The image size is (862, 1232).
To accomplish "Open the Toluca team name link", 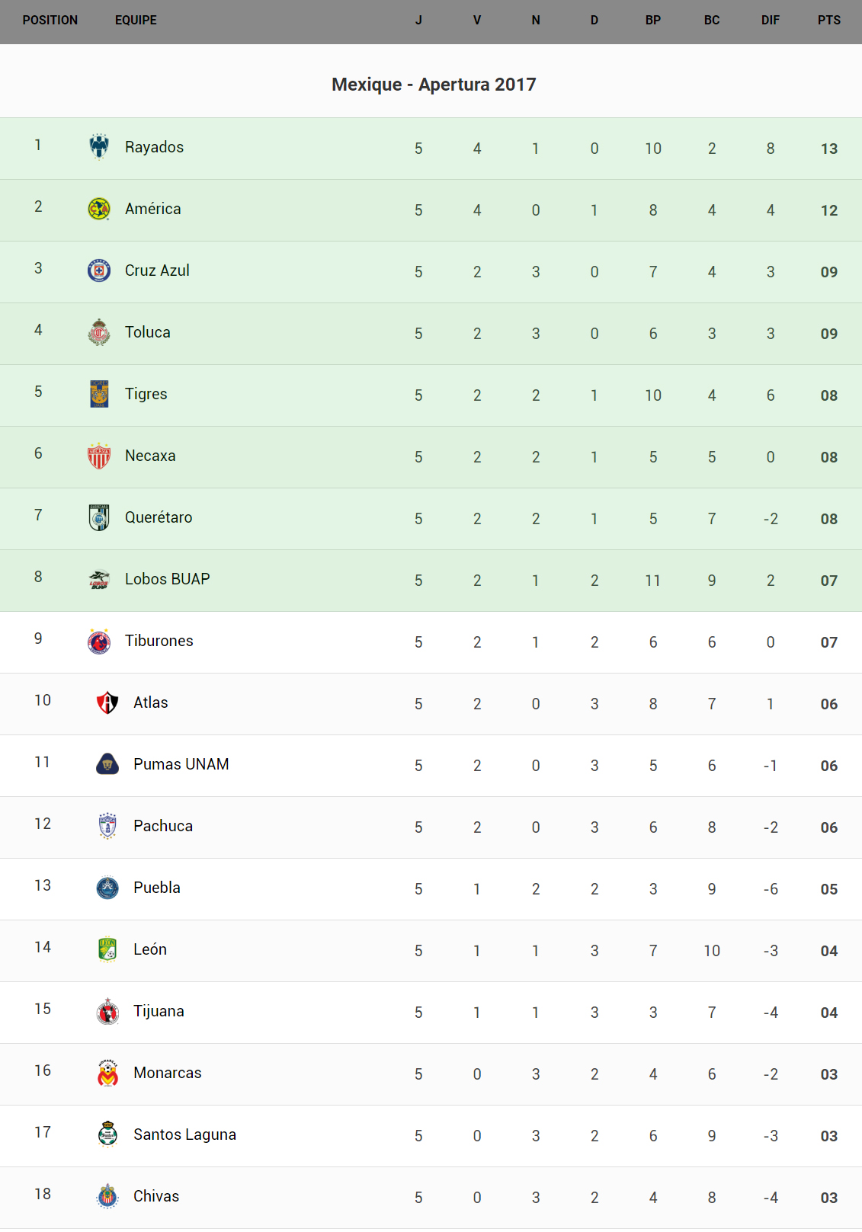I will (148, 332).
